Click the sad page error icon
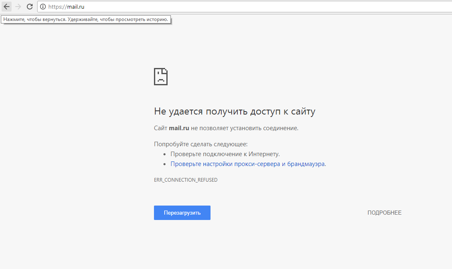 161,77
